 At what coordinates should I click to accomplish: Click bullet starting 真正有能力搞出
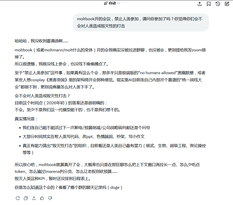(x=114, y=149)
